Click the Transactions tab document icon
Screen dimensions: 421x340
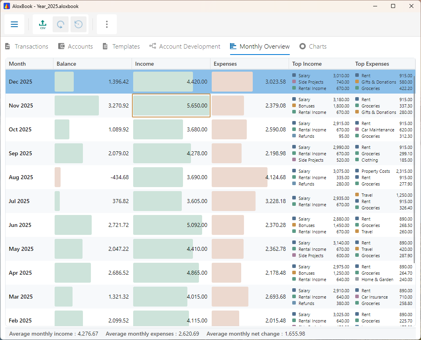point(8,47)
